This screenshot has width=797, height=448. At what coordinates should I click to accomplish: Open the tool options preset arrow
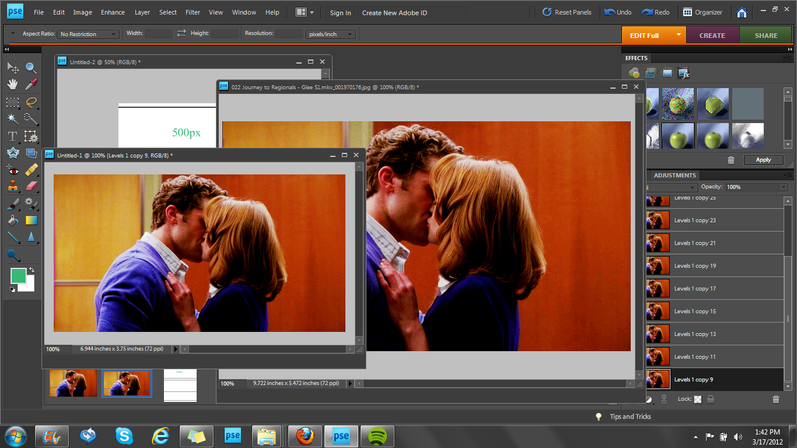click(x=13, y=34)
